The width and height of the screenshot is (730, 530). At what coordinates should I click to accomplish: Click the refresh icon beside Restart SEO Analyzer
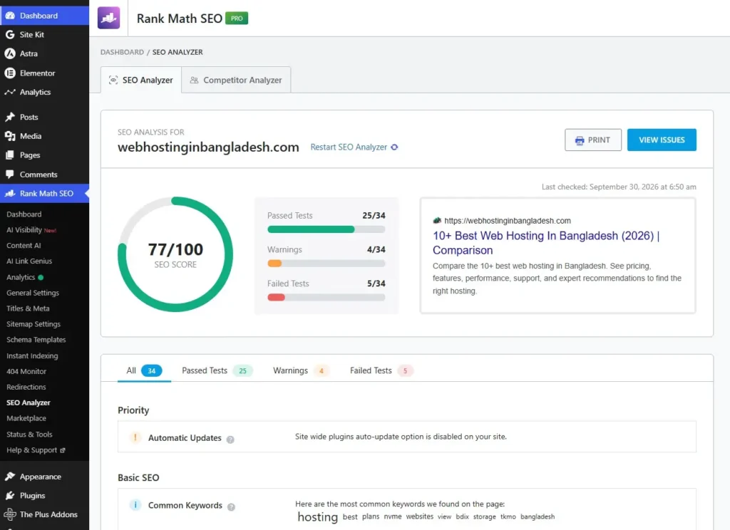tap(394, 147)
